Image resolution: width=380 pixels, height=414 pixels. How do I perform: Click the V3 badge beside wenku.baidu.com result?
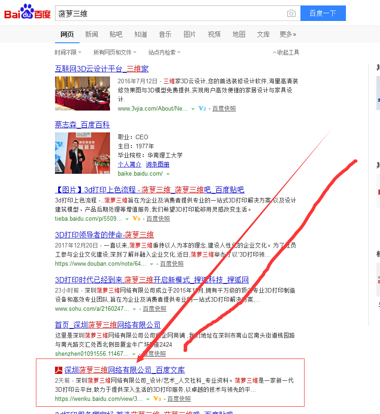pyautogui.click(x=157, y=399)
